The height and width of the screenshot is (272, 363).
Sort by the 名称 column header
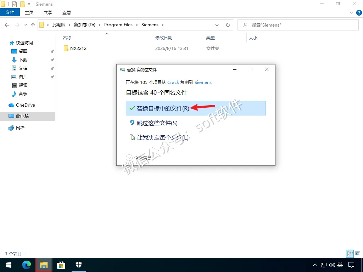click(67, 38)
